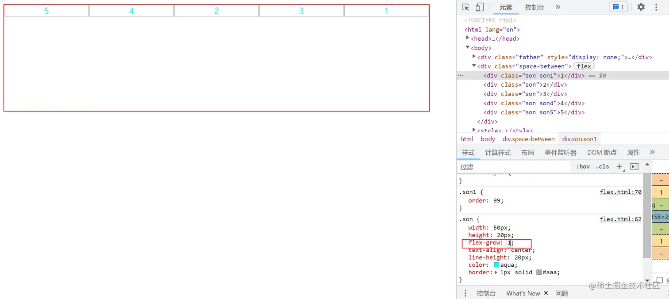This screenshot has width=669, height=299.
Task: Expand the div class father node
Action: 474,57
